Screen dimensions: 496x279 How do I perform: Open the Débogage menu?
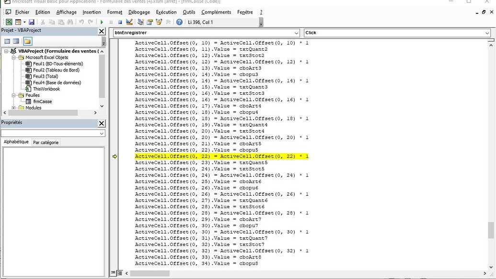pyautogui.click(x=139, y=12)
